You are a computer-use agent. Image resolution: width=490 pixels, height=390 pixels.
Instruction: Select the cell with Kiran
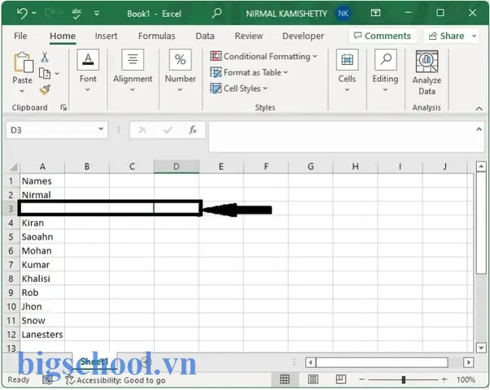pyautogui.click(x=42, y=223)
